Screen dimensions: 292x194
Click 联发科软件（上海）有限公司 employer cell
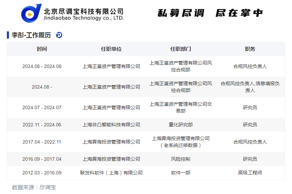click(111, 173)
